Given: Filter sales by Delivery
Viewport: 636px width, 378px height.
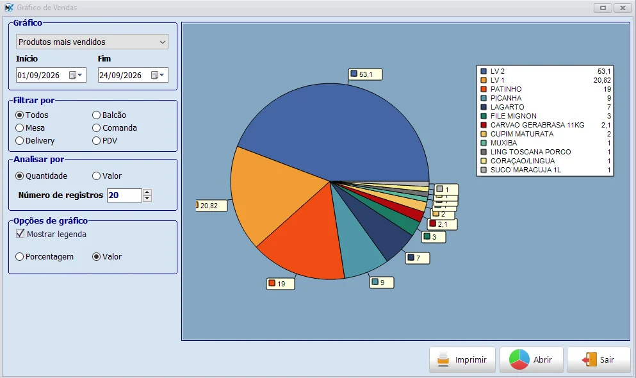Looking at the screenshot, I should pos(19,141).
